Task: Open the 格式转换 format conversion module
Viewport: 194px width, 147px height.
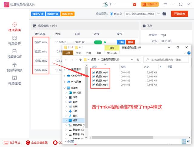Action: (x=15, y=27)
